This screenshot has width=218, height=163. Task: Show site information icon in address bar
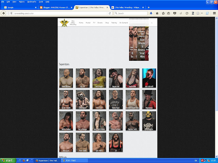[9, 13]
